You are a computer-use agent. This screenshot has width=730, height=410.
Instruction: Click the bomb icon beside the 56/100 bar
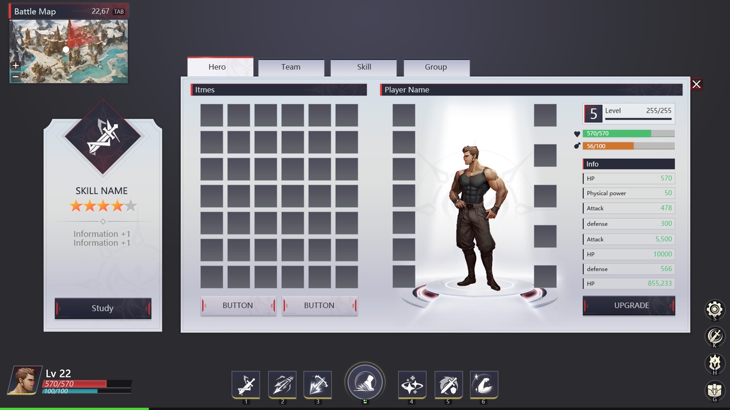pyautogui.click(x=577, y=146)
